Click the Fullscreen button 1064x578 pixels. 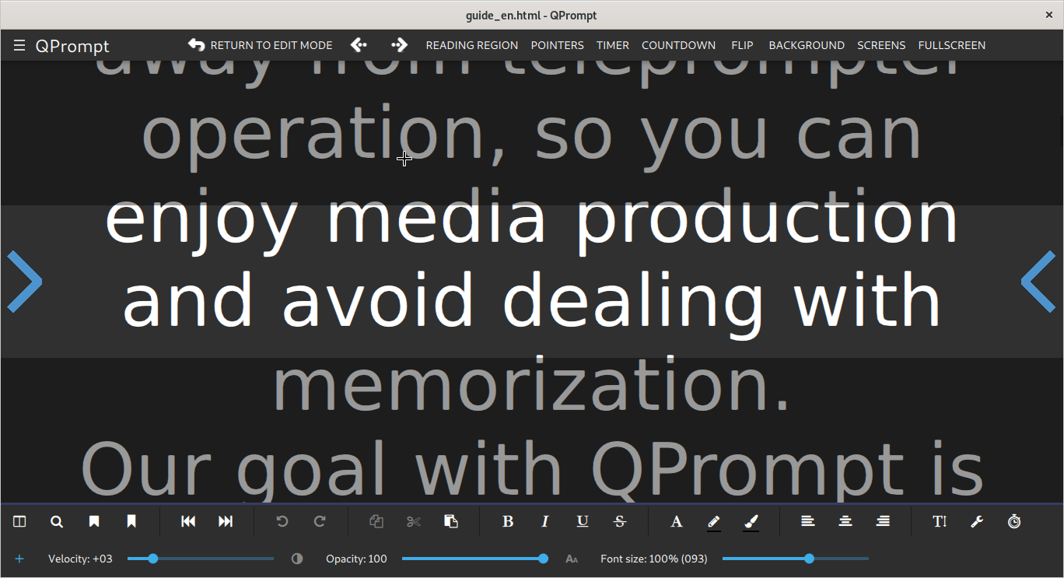pos(951,45)
